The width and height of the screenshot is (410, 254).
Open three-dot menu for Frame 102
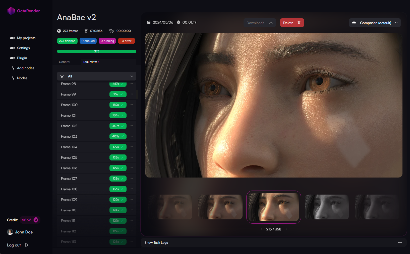131,126
